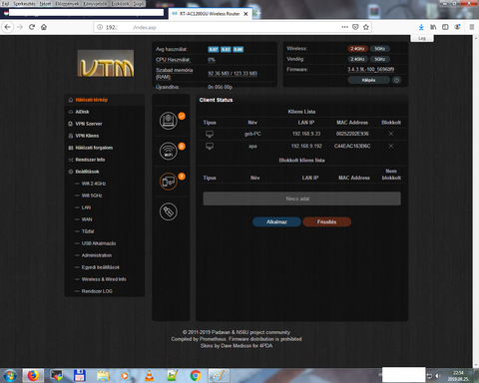Click the Windows Start button
479x383 pixels.
tap(10, 376)
